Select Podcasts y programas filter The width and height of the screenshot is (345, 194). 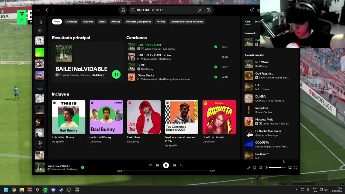[138, 22]
